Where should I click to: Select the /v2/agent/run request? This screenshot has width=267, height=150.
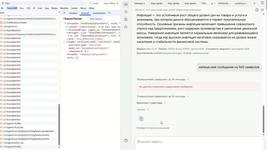(29, 26)
